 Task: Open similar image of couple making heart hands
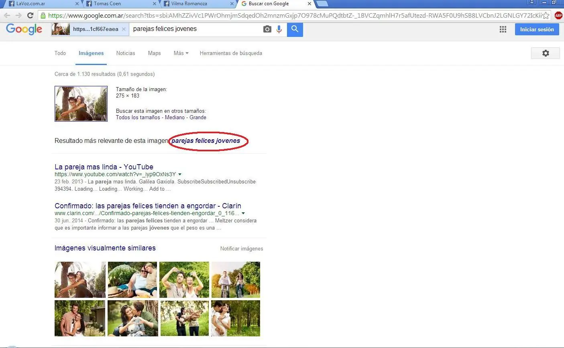(133, 318)
